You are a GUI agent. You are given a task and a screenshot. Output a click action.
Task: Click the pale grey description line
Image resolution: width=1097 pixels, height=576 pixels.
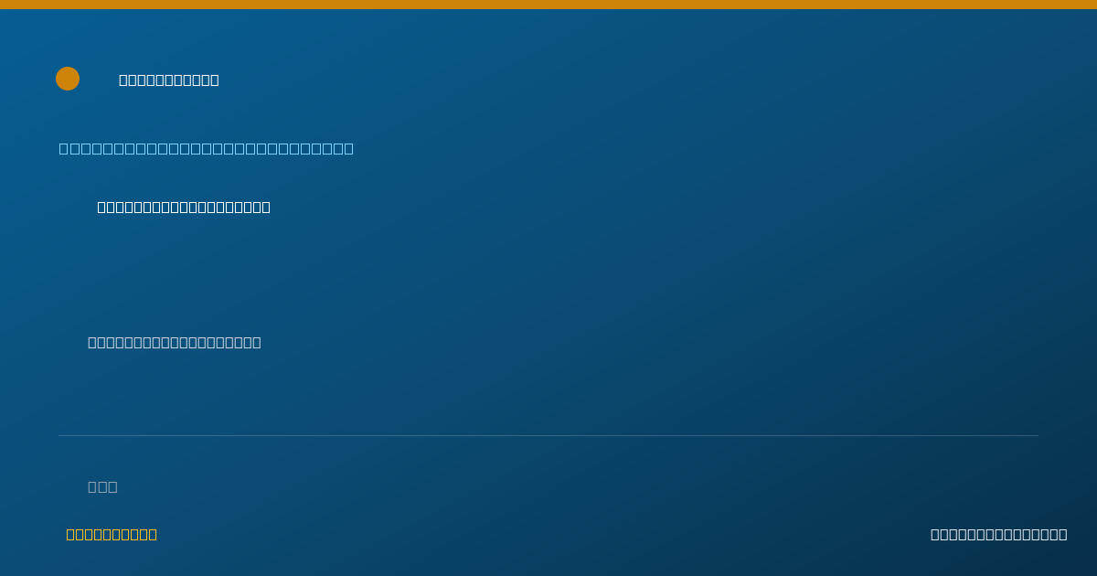point(175,342)
